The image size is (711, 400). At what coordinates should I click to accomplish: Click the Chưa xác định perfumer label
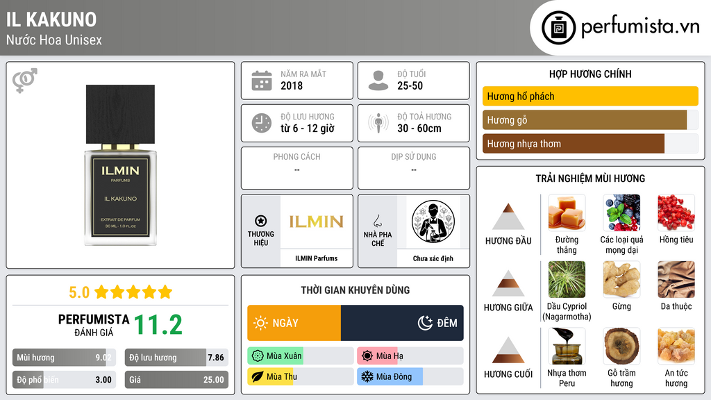[433, 258]
